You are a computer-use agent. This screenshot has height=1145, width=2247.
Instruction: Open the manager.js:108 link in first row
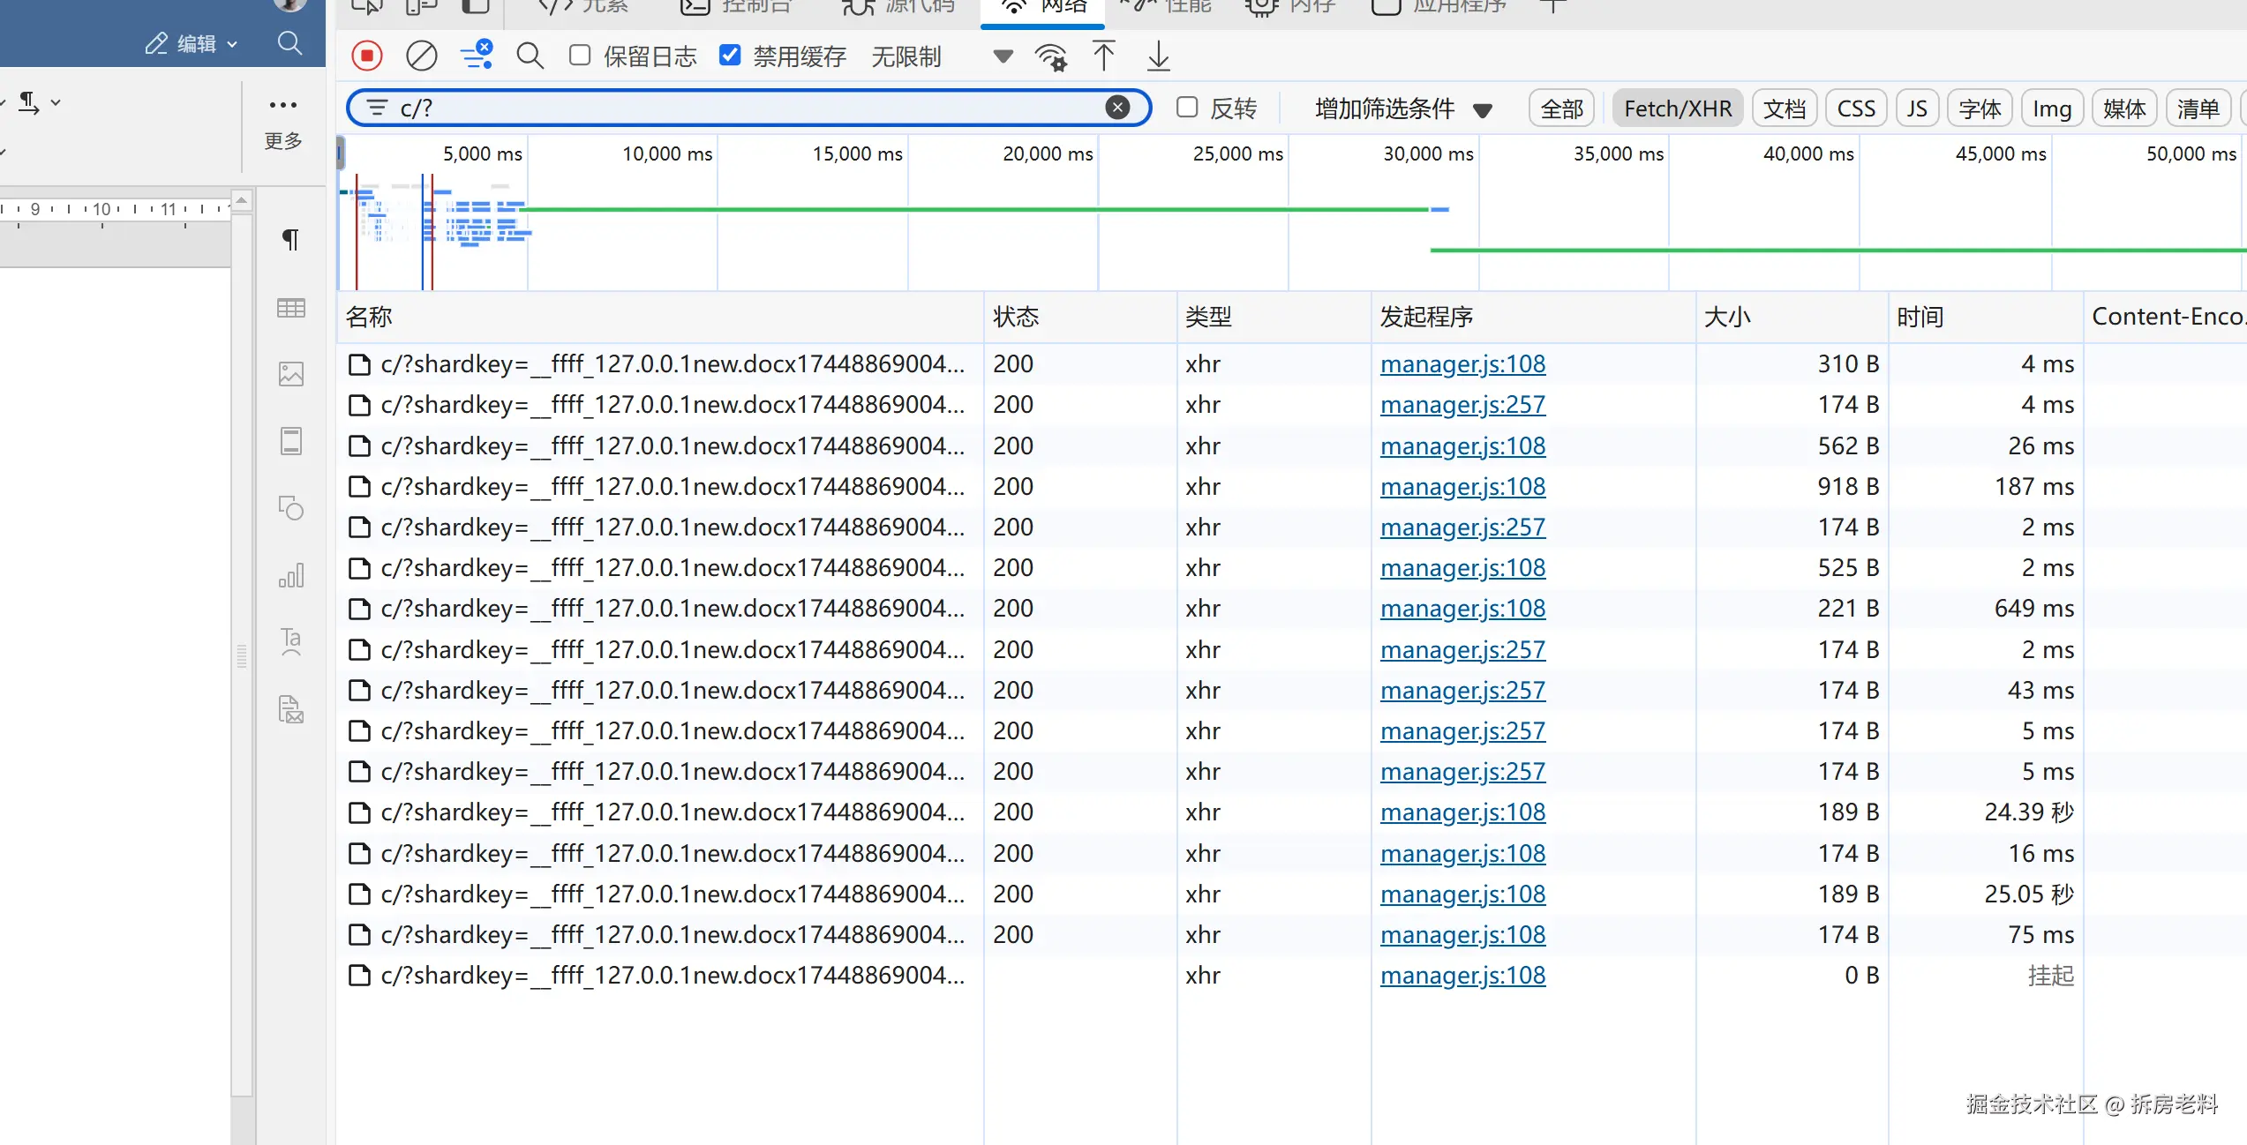click(1462, 364)
